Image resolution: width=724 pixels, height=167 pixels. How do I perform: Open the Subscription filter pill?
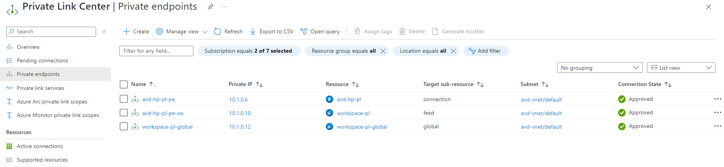pos(249,51)
